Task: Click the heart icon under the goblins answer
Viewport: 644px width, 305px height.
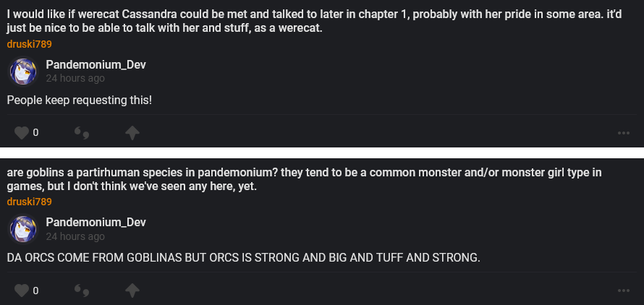Action: [22, 291]
